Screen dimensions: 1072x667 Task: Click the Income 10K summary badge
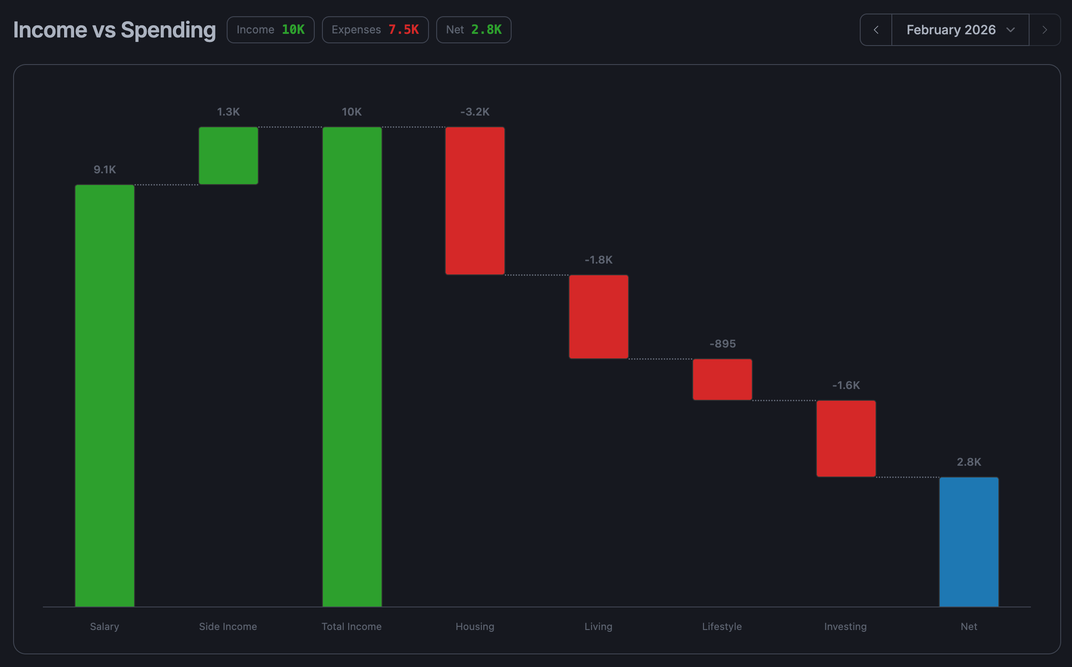pyautogui.click(x=270, y=30)
